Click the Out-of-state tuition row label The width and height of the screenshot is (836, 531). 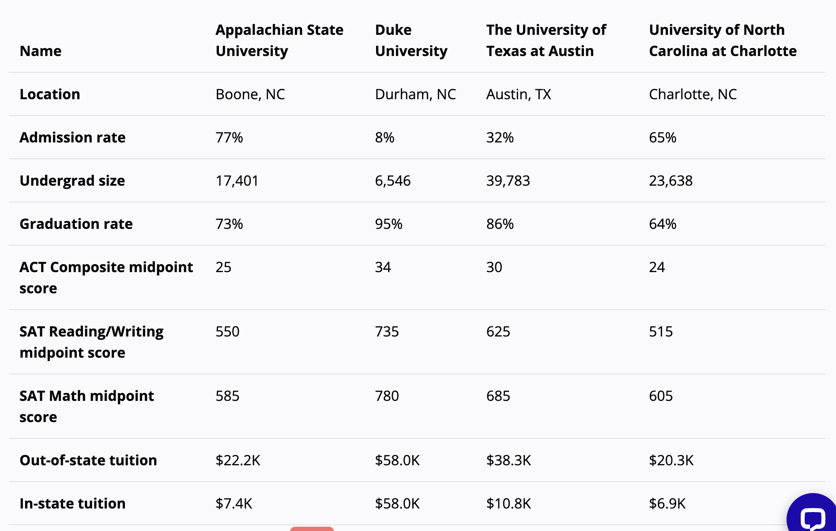(x=88, y=460)
